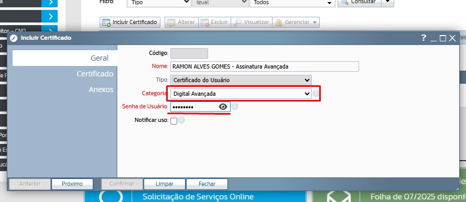Click the Incluir Certificado toolbar button
Screen dimensions: 466x202
130,23
